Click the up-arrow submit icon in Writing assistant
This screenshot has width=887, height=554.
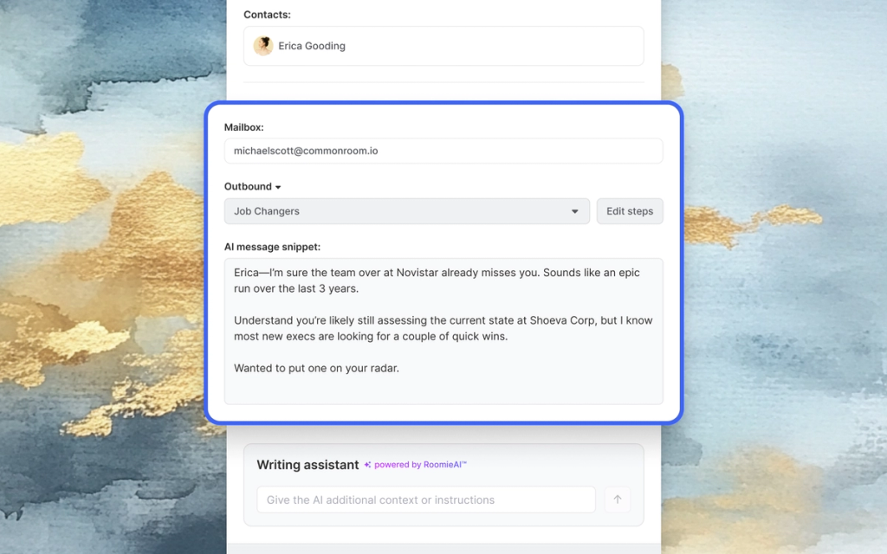click(x=618, y=499)
